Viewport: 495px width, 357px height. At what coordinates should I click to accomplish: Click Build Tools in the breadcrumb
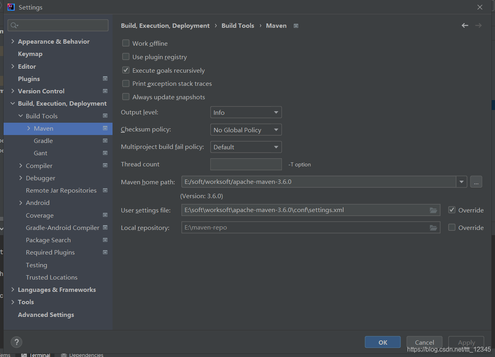tap(238, 25)
